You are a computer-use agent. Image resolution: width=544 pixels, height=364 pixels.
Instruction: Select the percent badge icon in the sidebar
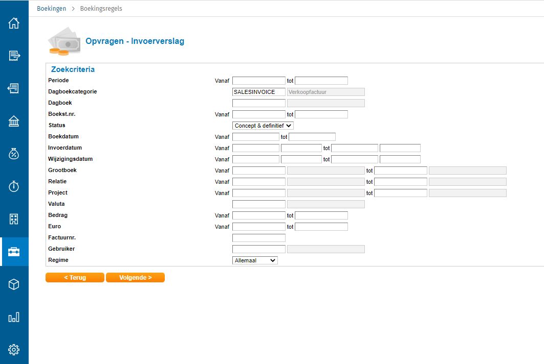[14, 154]
